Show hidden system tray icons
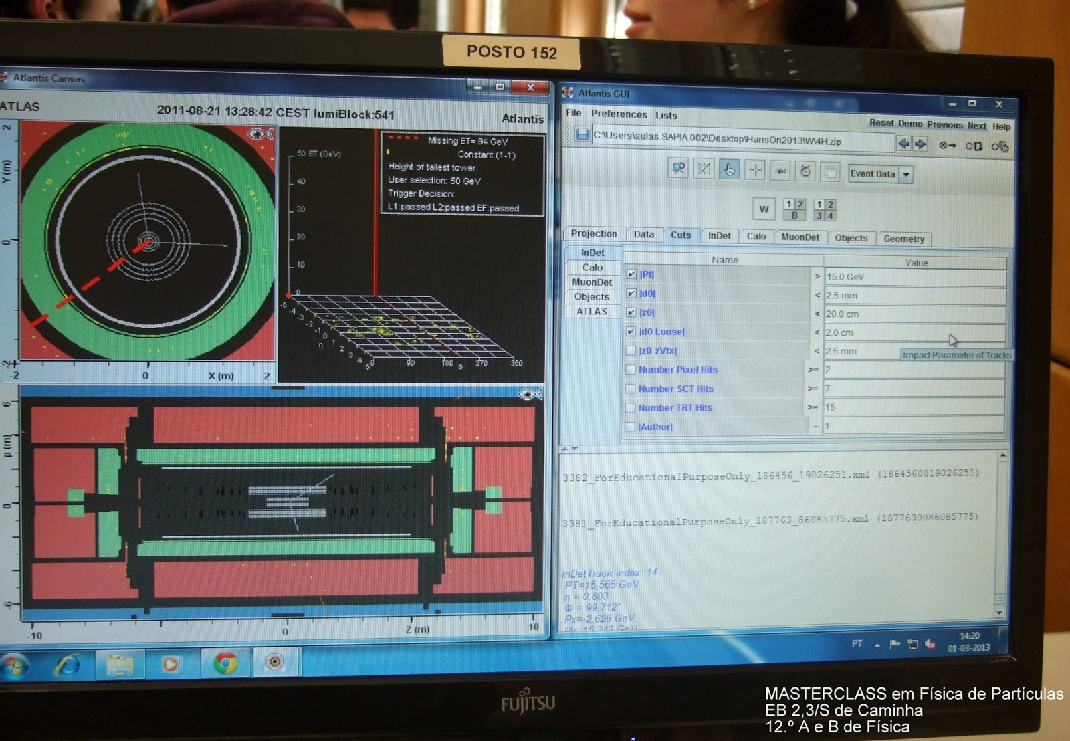Image resolution: width=1070 pixels, height=741 pixels. coord(877,645)
